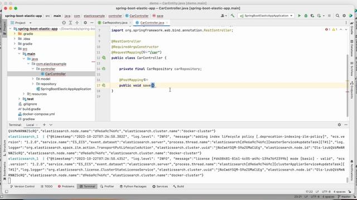Click save method breadcrumb
Viewport: 357px width, 200px height.
tap(158, 16)
